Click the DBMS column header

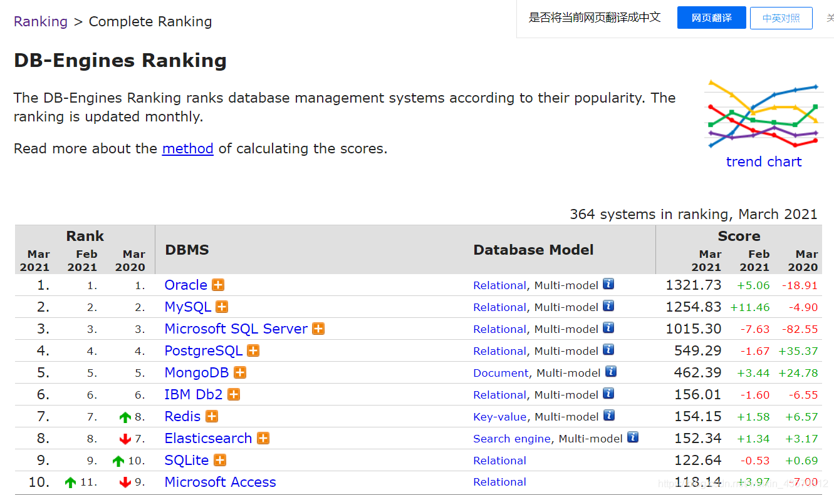pyautogui.click(x=187, y=250)
